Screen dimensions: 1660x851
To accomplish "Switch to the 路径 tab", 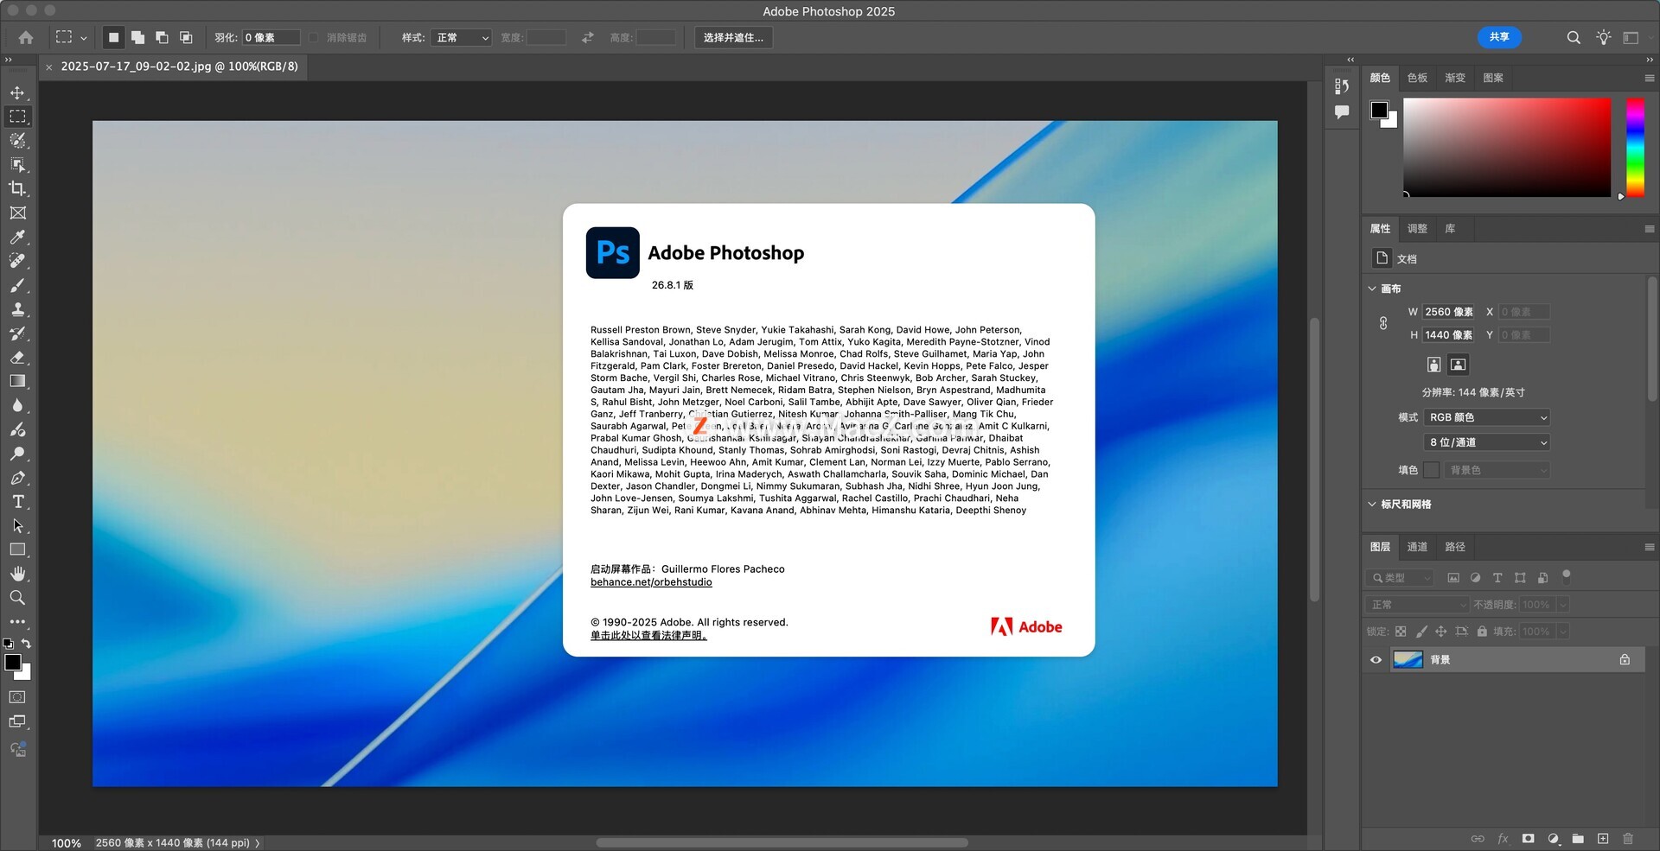I will 1455,547.
